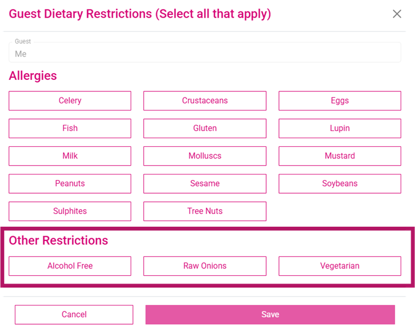Mark Sesame as an allergy
The width and height of the screenshot is (415, 328).
click(205, 184)
